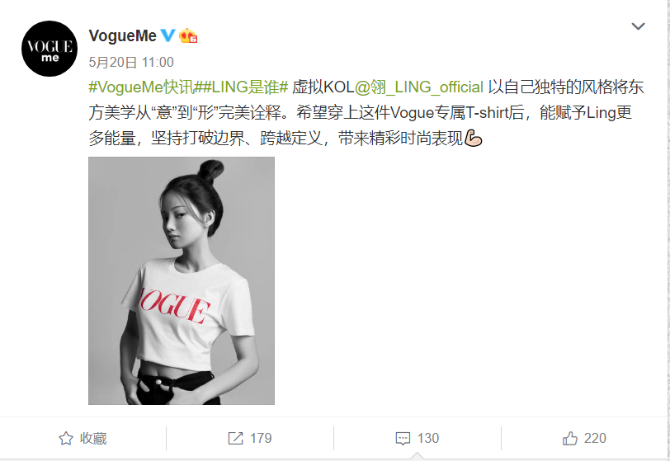Open the VogueMe round avatar logo
The height and width of the screenshot is (461, 670).
(x=50, y=49)
